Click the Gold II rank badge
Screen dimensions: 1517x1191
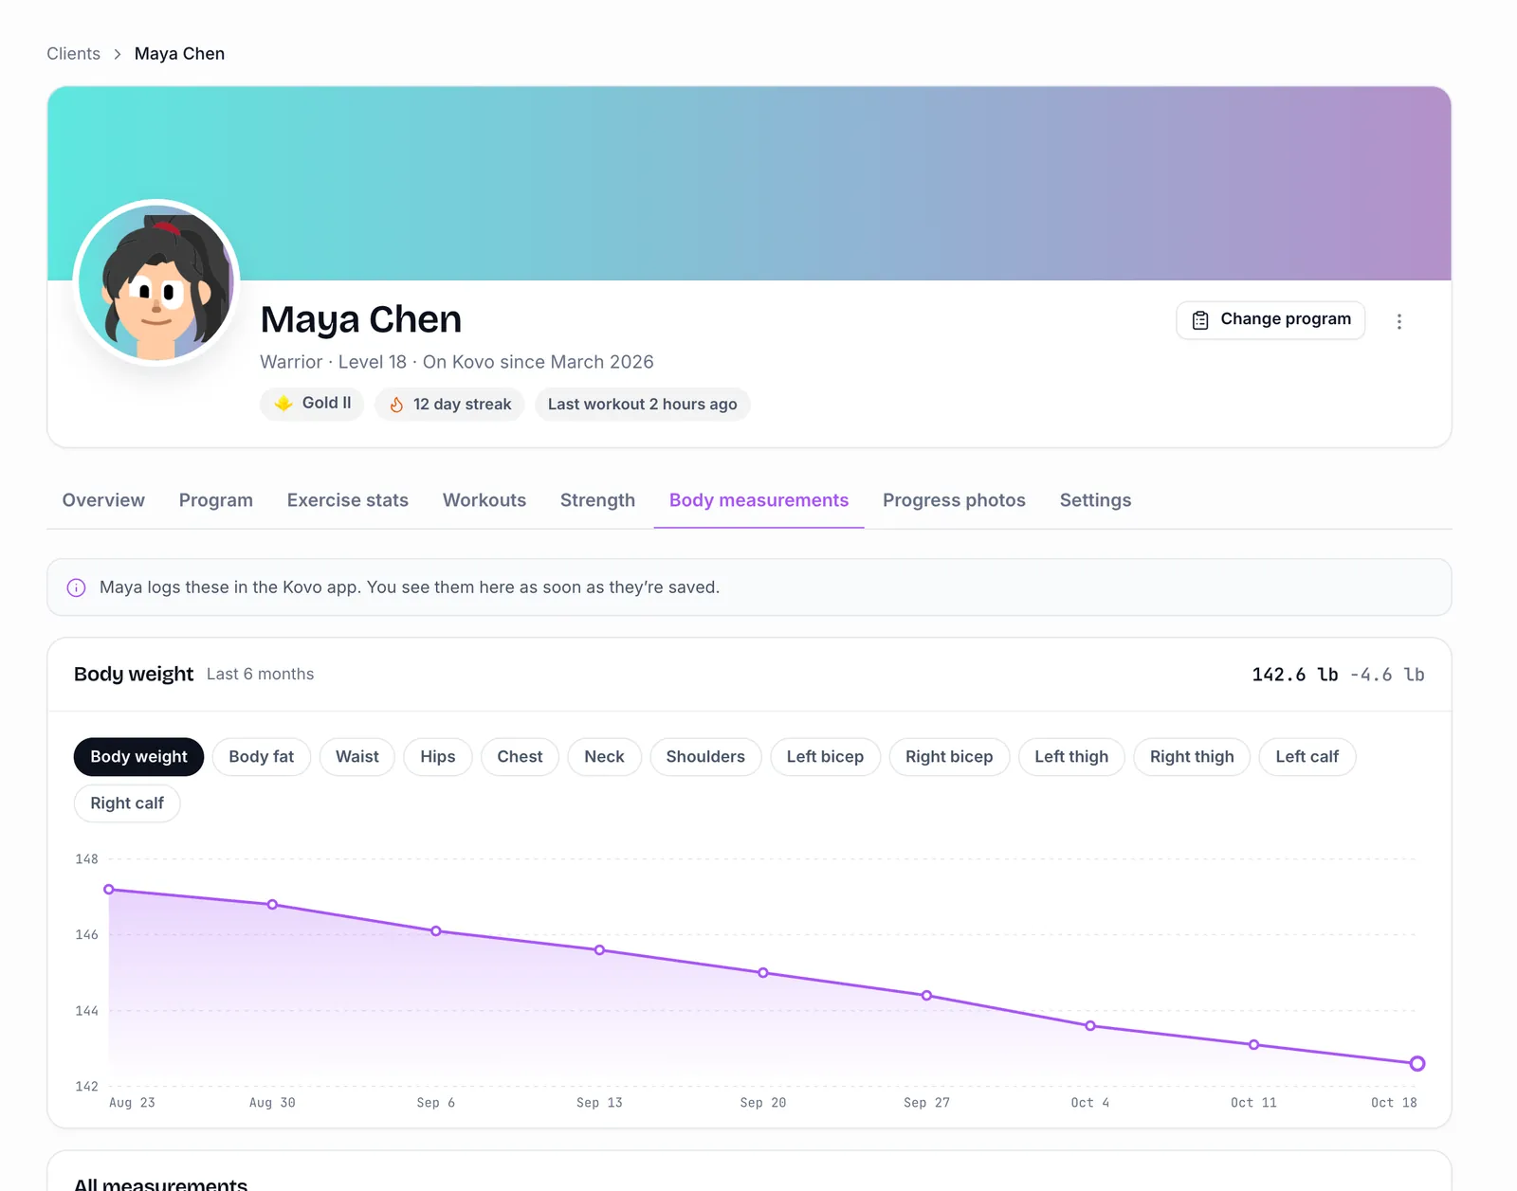point(312,404)
